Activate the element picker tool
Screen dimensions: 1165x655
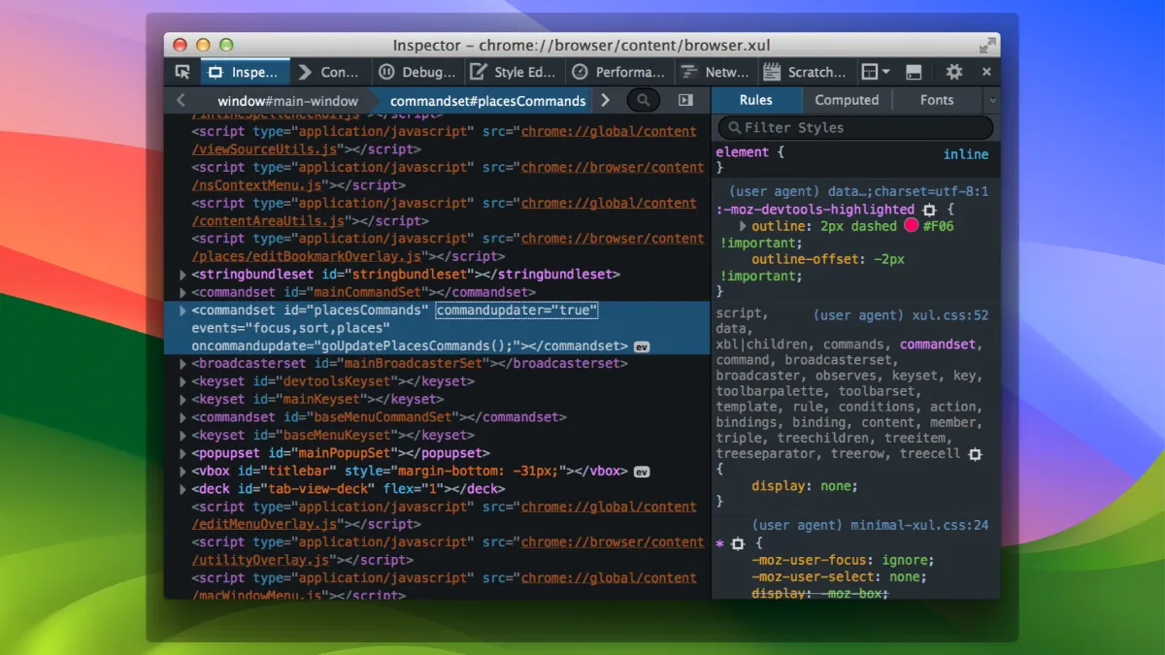pos(183,72)
